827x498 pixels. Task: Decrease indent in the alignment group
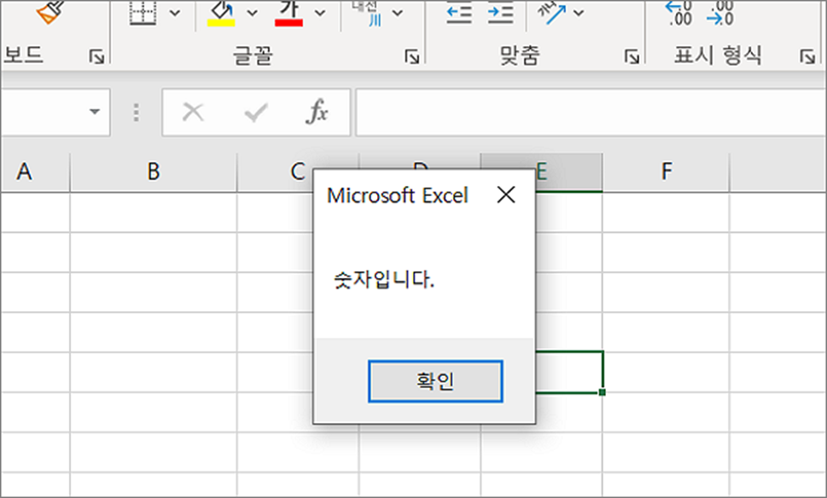click(x=459, y=13)
